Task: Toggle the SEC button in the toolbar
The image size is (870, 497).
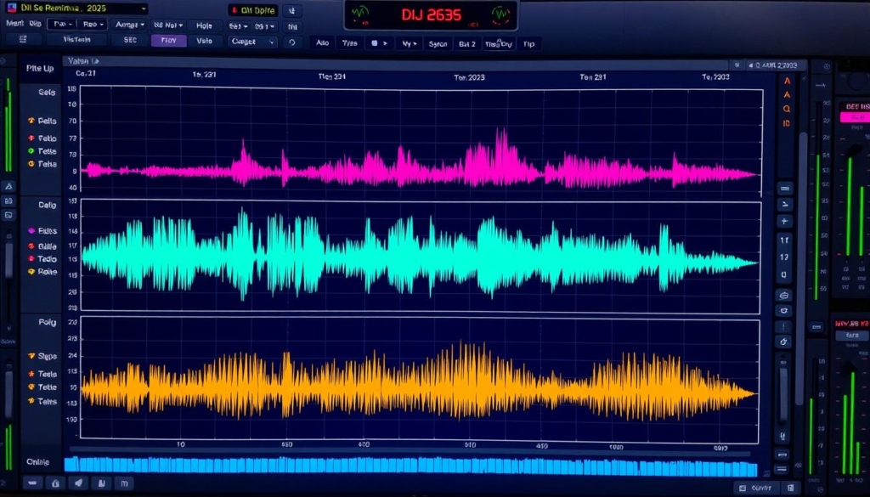Action: tap(130, 40)
